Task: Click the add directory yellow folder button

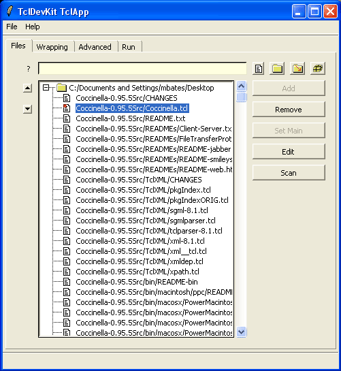Action: click(x=277, y=69)
